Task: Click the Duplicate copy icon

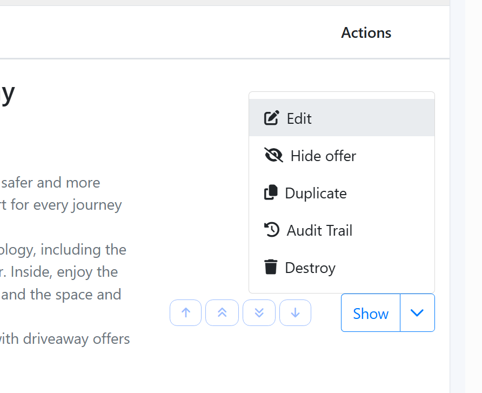Action: tap(271, 193)
